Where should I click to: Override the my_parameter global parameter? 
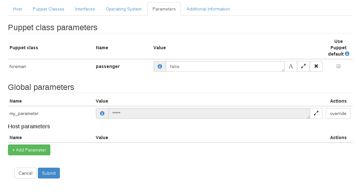point(338,113)
